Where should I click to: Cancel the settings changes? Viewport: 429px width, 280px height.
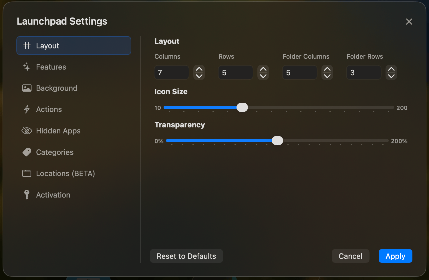point(350,256)
